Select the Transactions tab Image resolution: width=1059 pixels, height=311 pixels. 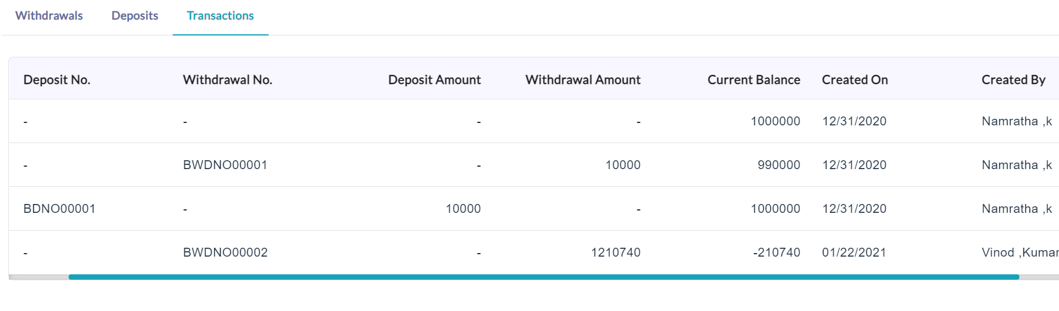[220, 16]
